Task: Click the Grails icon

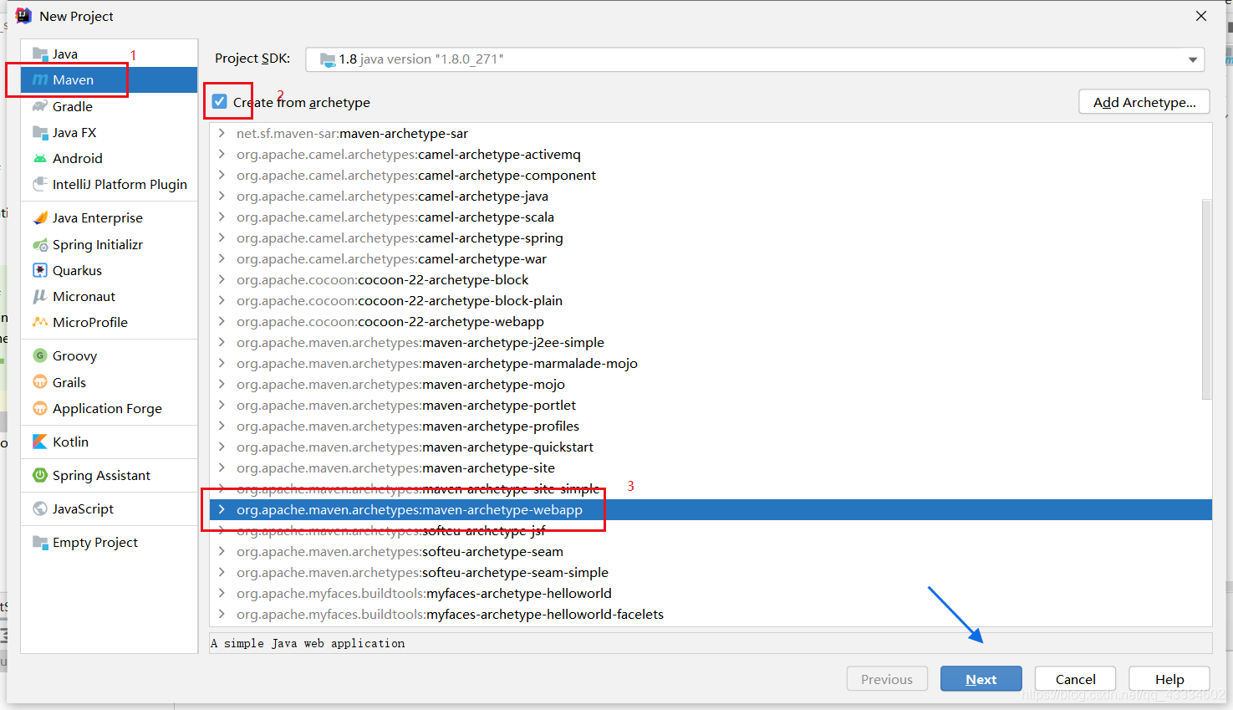Action: [x=40, y=382]
